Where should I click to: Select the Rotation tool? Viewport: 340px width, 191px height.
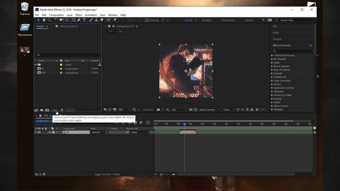56,20
